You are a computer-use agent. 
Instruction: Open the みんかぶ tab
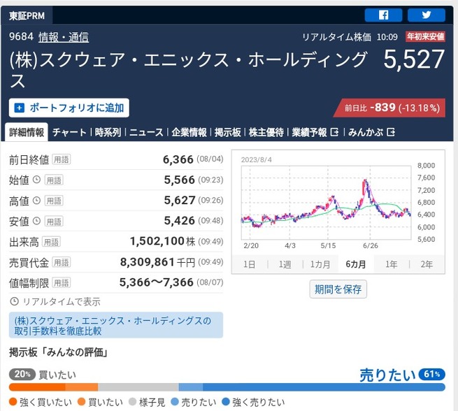point(366,133)
